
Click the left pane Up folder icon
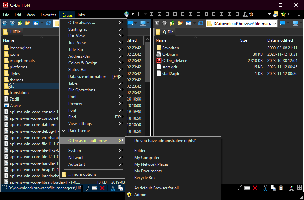coord(20,23)
